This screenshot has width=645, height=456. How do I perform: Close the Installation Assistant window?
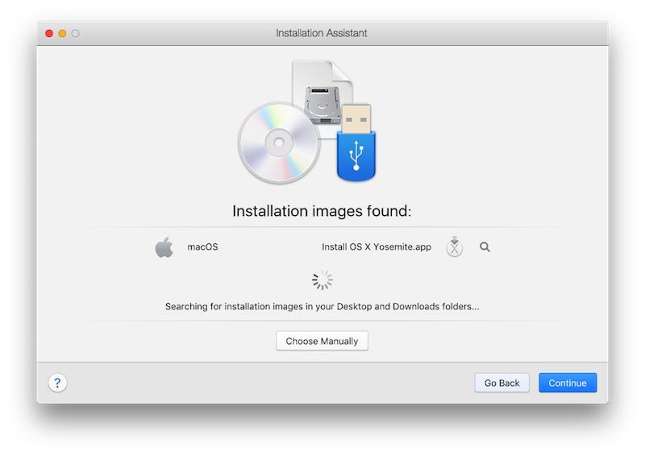49,33
